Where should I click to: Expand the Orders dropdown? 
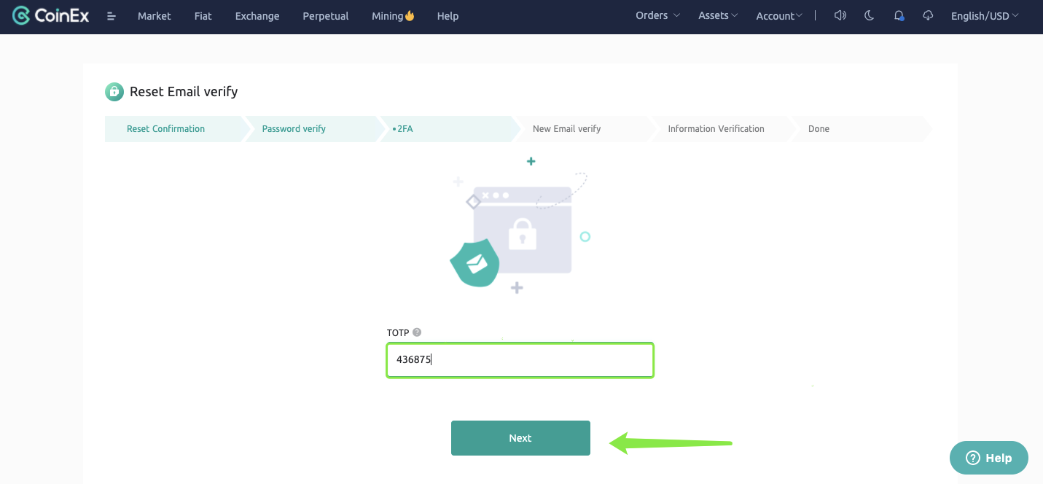[x=657, y=15]
